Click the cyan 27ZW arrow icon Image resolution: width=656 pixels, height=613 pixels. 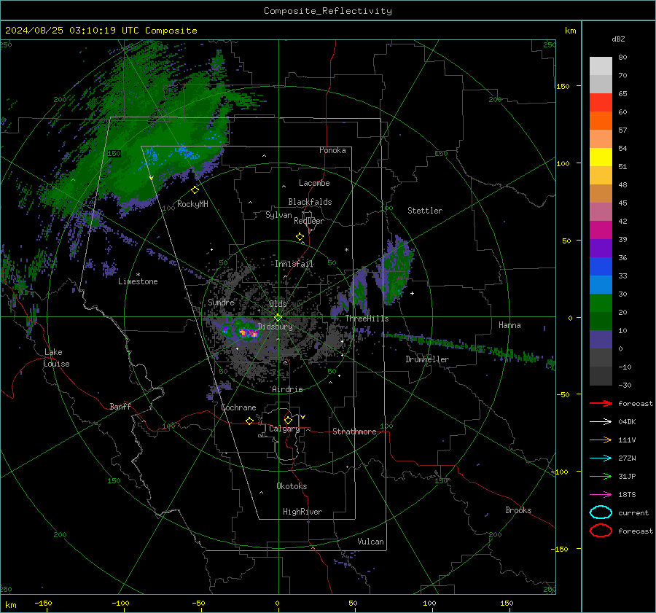tap(601, 458)
